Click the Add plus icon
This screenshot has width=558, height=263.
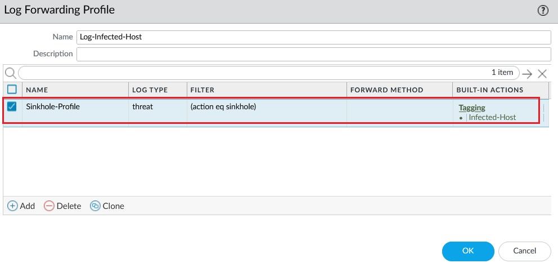tap(12, 206)
